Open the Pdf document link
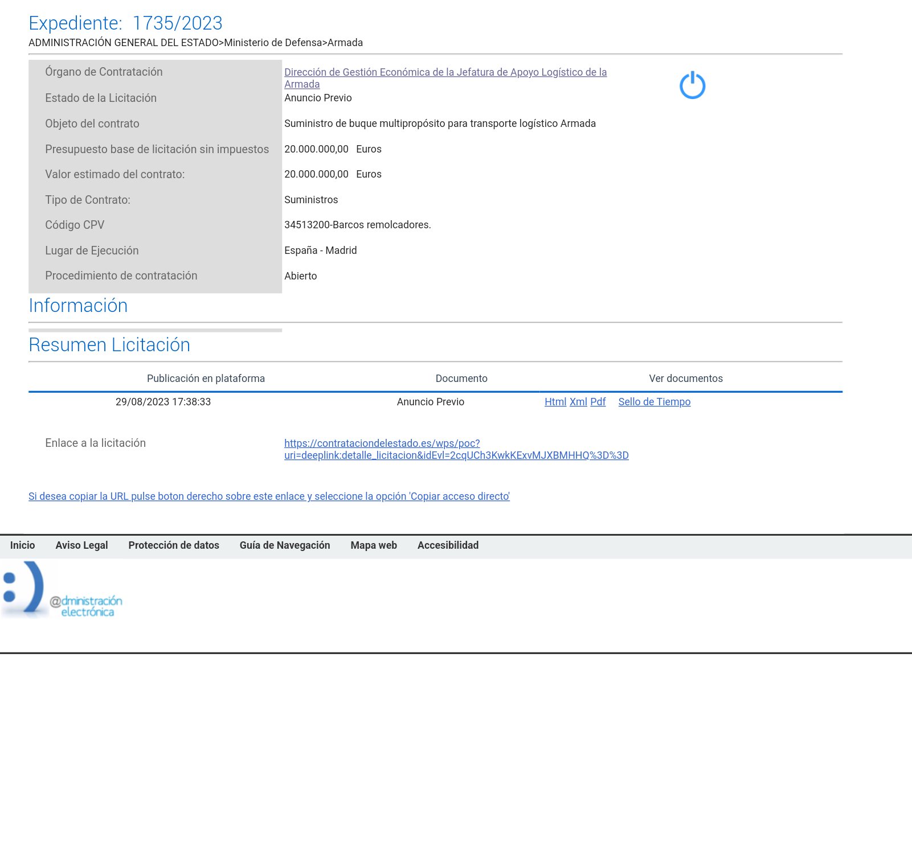The image size is (912, 859). 598,402
